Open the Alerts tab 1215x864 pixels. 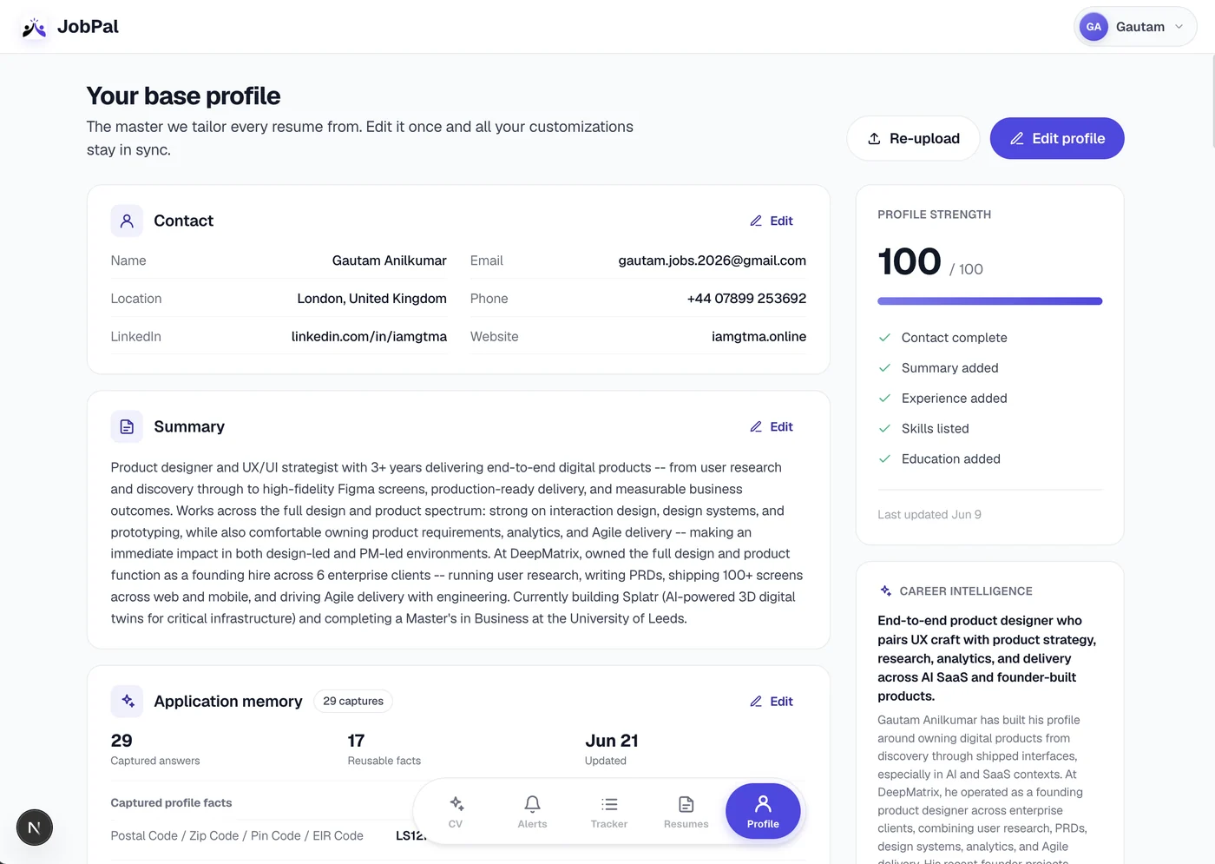[532, 812]
